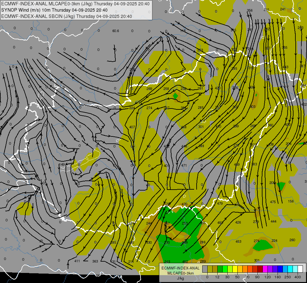Select the olive swatch right of gray in legend
Viewport: 307px width, 283px height.
210,269
